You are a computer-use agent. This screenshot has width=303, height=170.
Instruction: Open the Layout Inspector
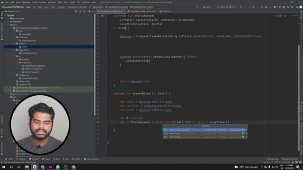point(289,159)
